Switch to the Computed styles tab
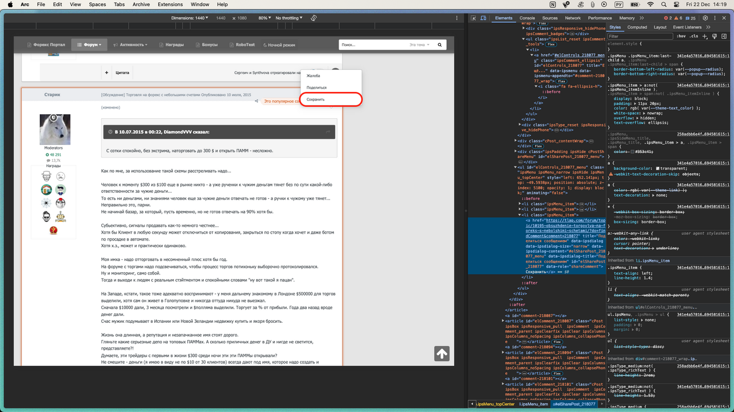This screenshot has width=734, height=412. (x=637, y=27)
